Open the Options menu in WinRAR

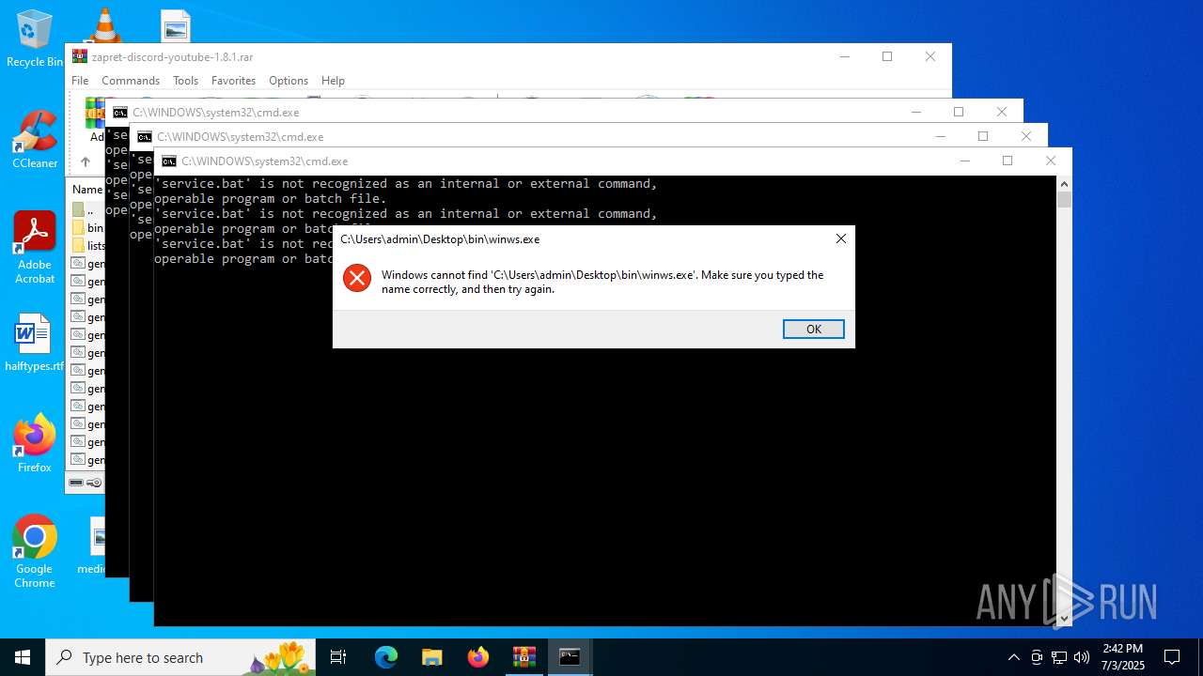(288, 81)
